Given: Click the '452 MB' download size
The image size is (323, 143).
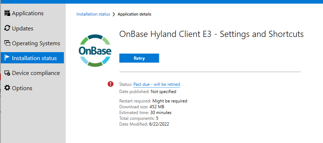Looking at the screenshot, I should coord(157,107).
